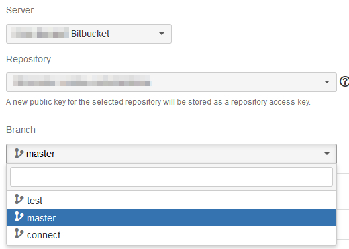Screen dimensions: 349x249
Task: Click branch icon in highlighted master row
Action: (19, 217)
